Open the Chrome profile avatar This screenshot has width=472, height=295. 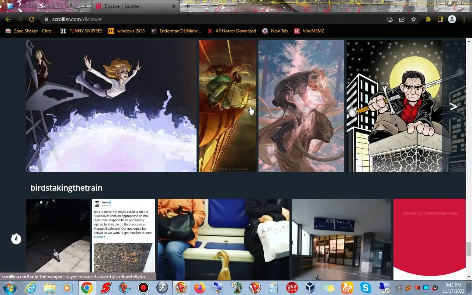tap(452, 19)
